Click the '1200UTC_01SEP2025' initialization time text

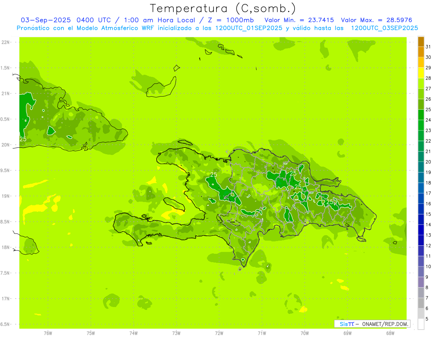click(x=248, y=28)
